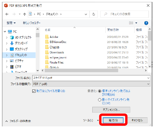Click date 2018/06/17 18:15
The image size is (153, 128).
pyautogui.click(x=118, y=63)
